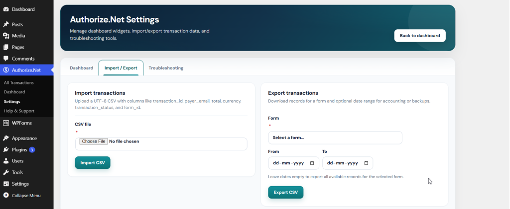This screenshot has width=510, height=209.
Task: Open Dashboard submenu under Authorize.Net
Action: click(14, 92)
